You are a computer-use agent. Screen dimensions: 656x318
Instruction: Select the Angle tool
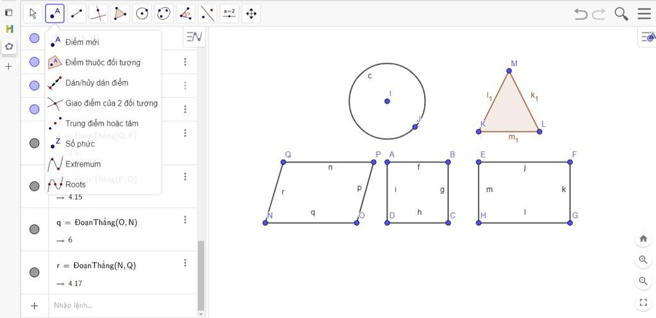click(185, 14)
